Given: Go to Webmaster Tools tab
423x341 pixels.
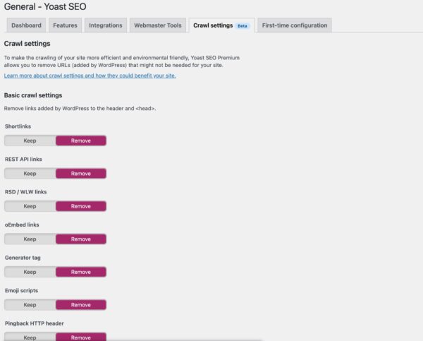Looking at the screenshot, I should [x=158, y=25].
